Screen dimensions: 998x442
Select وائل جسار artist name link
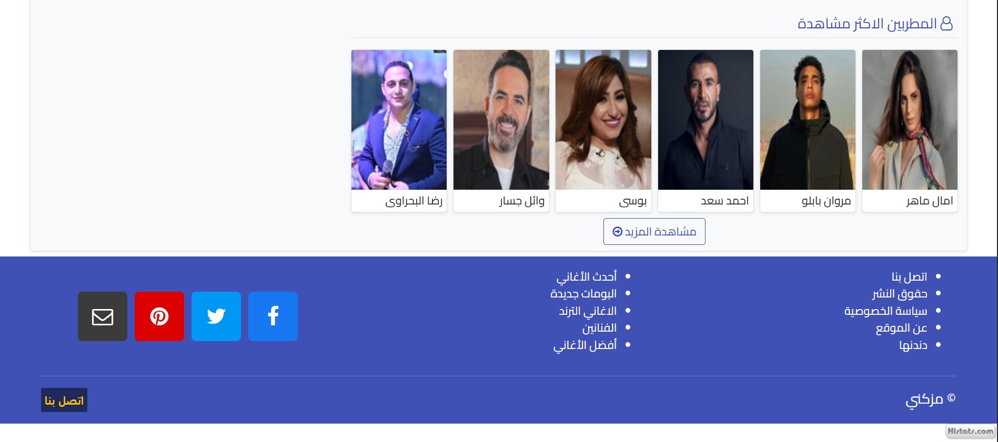click(x=522, y=201)
